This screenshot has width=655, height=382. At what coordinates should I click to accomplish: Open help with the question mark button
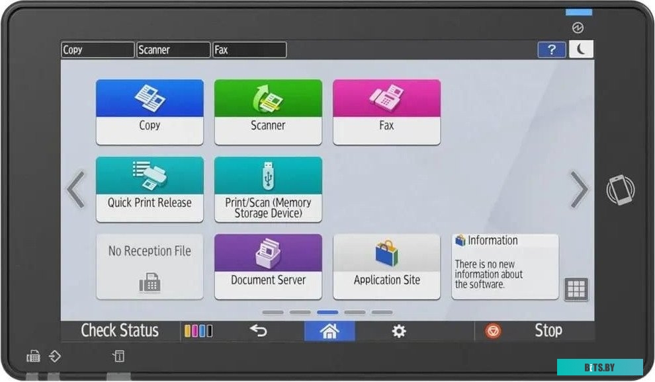click(x=551, y=50)
